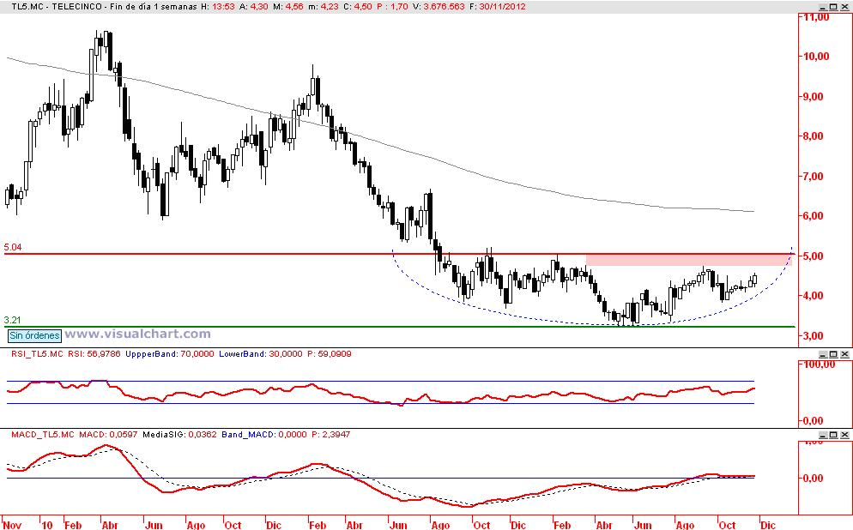Click the 'V: 3.676.563' volume value
This screenshot has height=530, width=853.
click(x=439, y=7)
